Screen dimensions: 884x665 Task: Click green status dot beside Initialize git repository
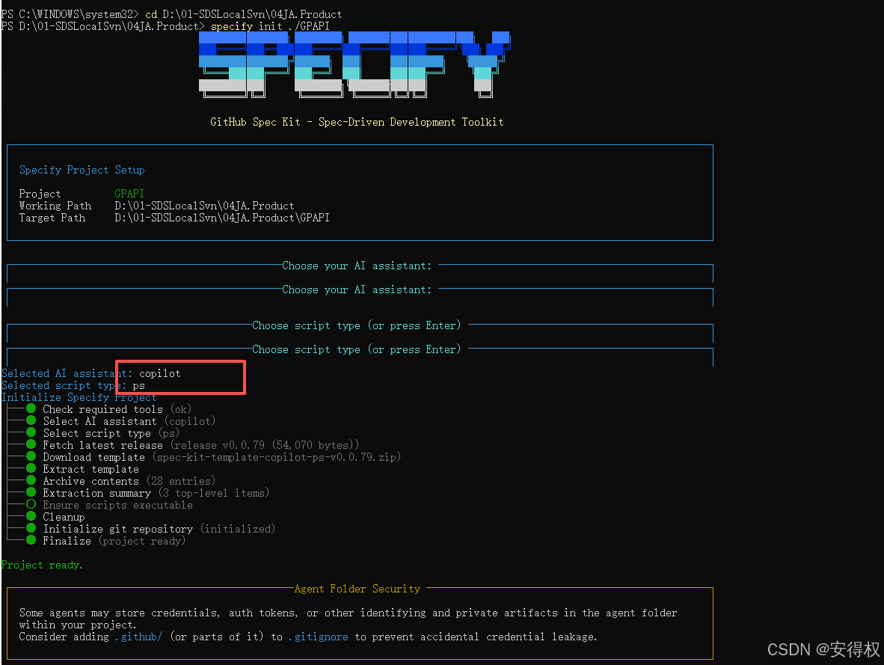click(31, 528)
